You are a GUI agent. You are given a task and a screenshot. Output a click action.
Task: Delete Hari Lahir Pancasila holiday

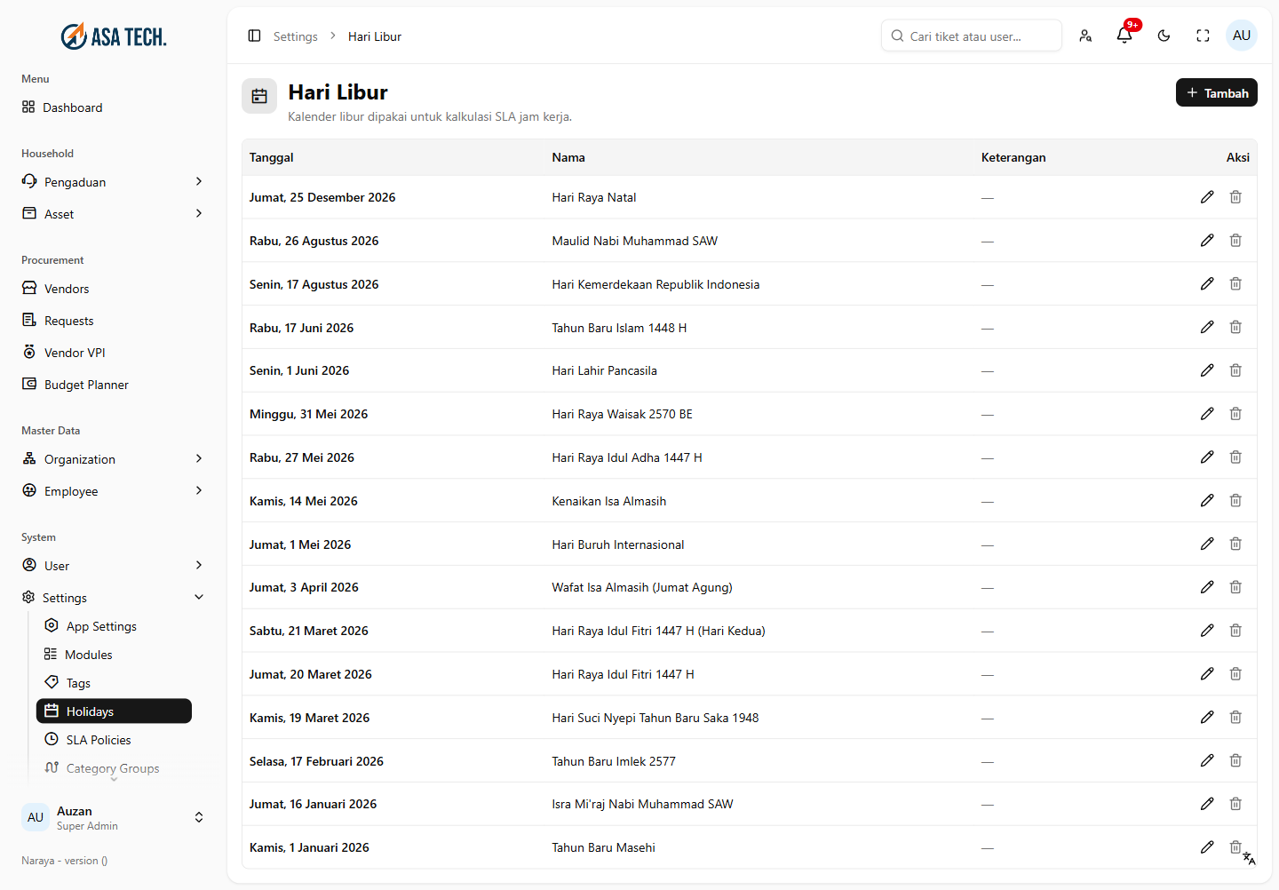(1235, 370)
